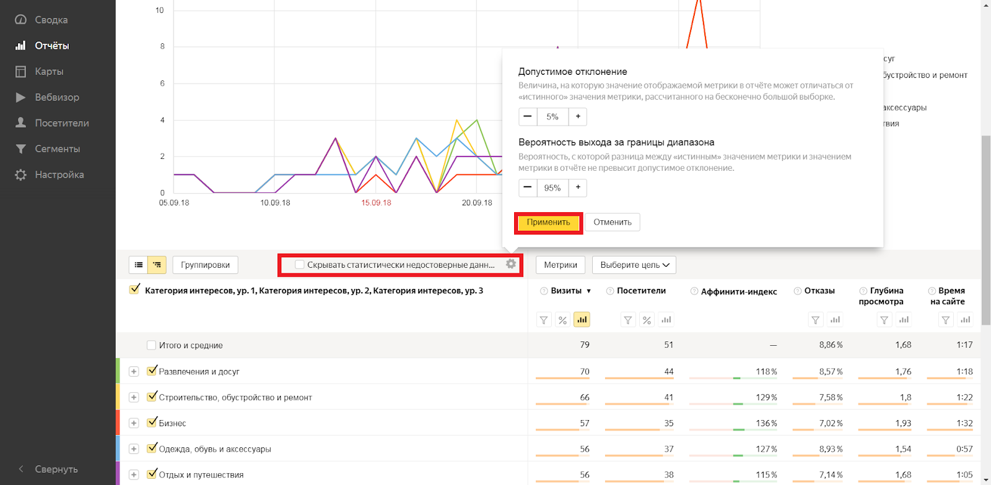Click highlighted chart icon under Визиты
The width and height of the screenshot is (991, 485).
pos(582,320)
